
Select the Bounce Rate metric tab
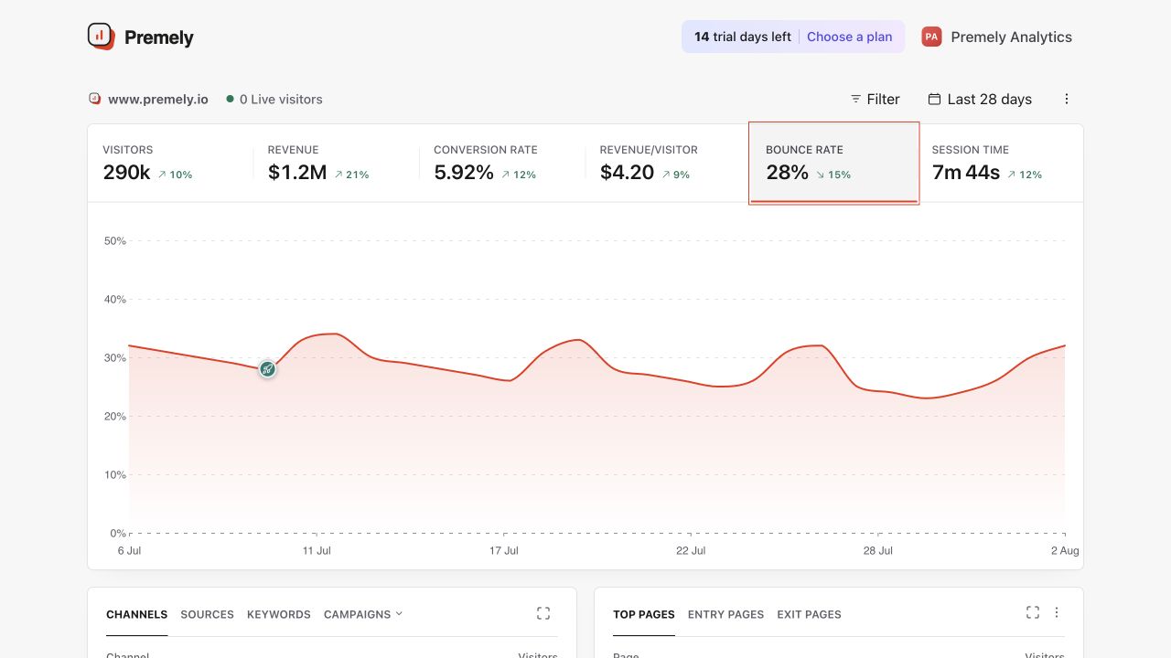[x=833, y=163]
